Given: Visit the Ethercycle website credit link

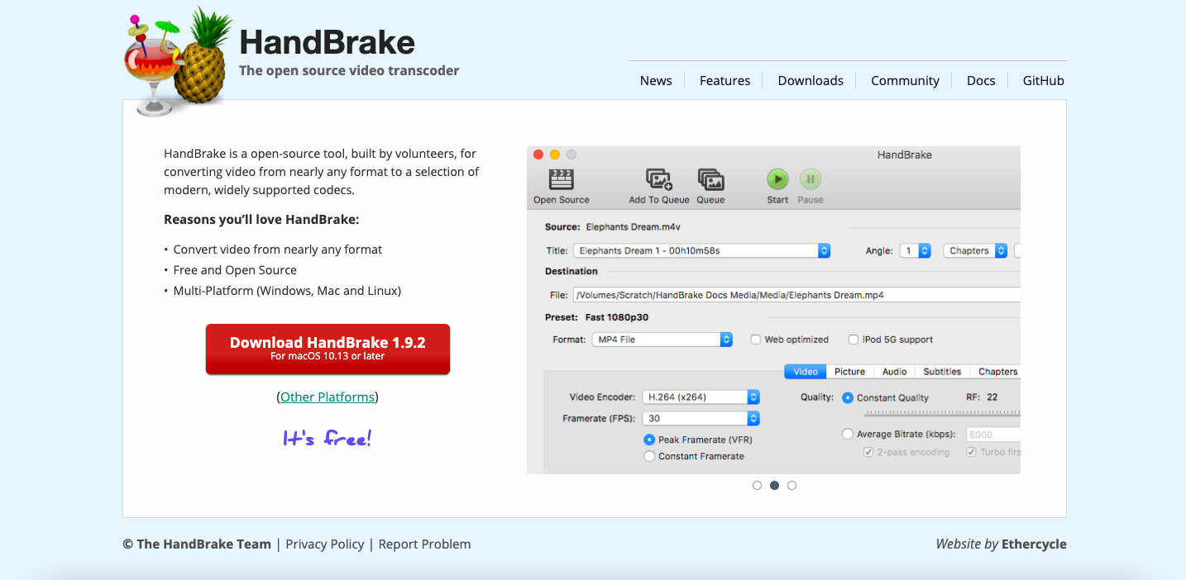Looking at the screenshot, I should pos(1034,544).
